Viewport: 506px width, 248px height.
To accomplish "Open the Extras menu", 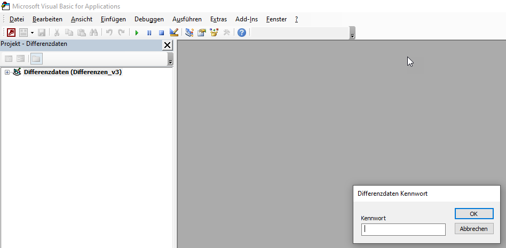I will [218, 19].
